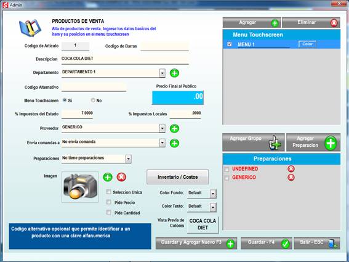This screenshot has height=262, width=349.
Task: Click the green plus next to Departamento
Action: 174,73
